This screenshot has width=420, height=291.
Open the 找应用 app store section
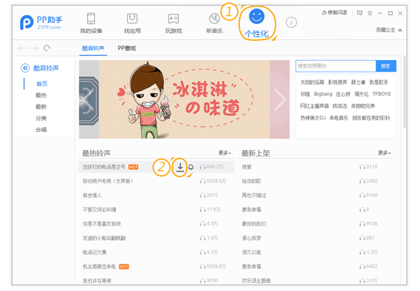(x=132, y=23)
